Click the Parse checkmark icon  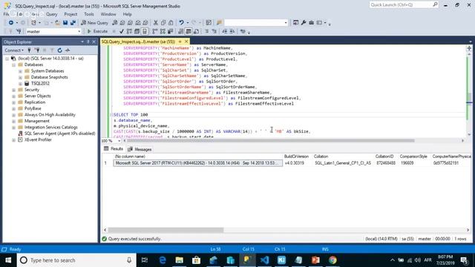(122, 31)
